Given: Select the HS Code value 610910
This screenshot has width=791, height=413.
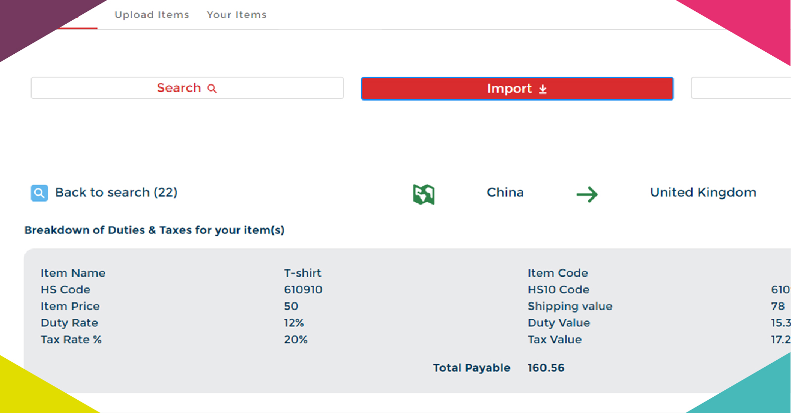Looking at the screenshot, I should point(303,290).
